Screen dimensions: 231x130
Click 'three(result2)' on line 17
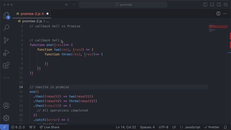tap(82, 101)
